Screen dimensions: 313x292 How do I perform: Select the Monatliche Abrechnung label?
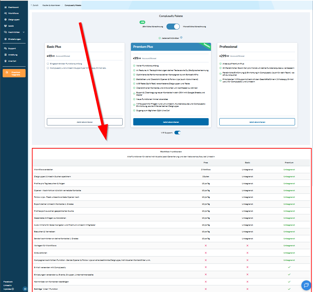194,27
